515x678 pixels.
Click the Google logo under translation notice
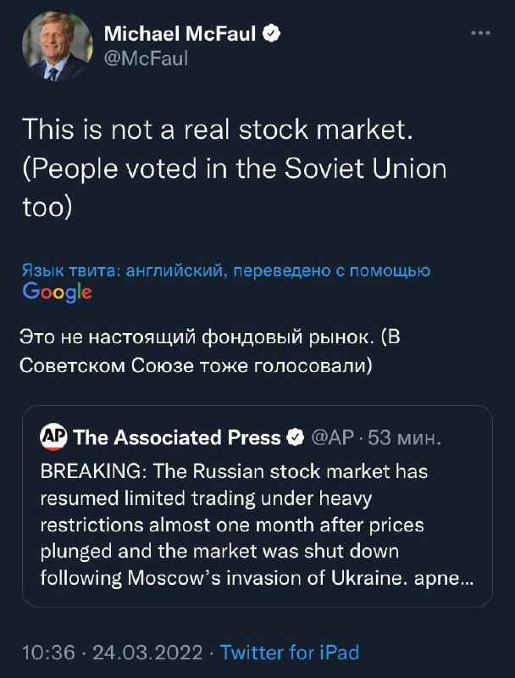pyautogui.click(x=57, y=292)
